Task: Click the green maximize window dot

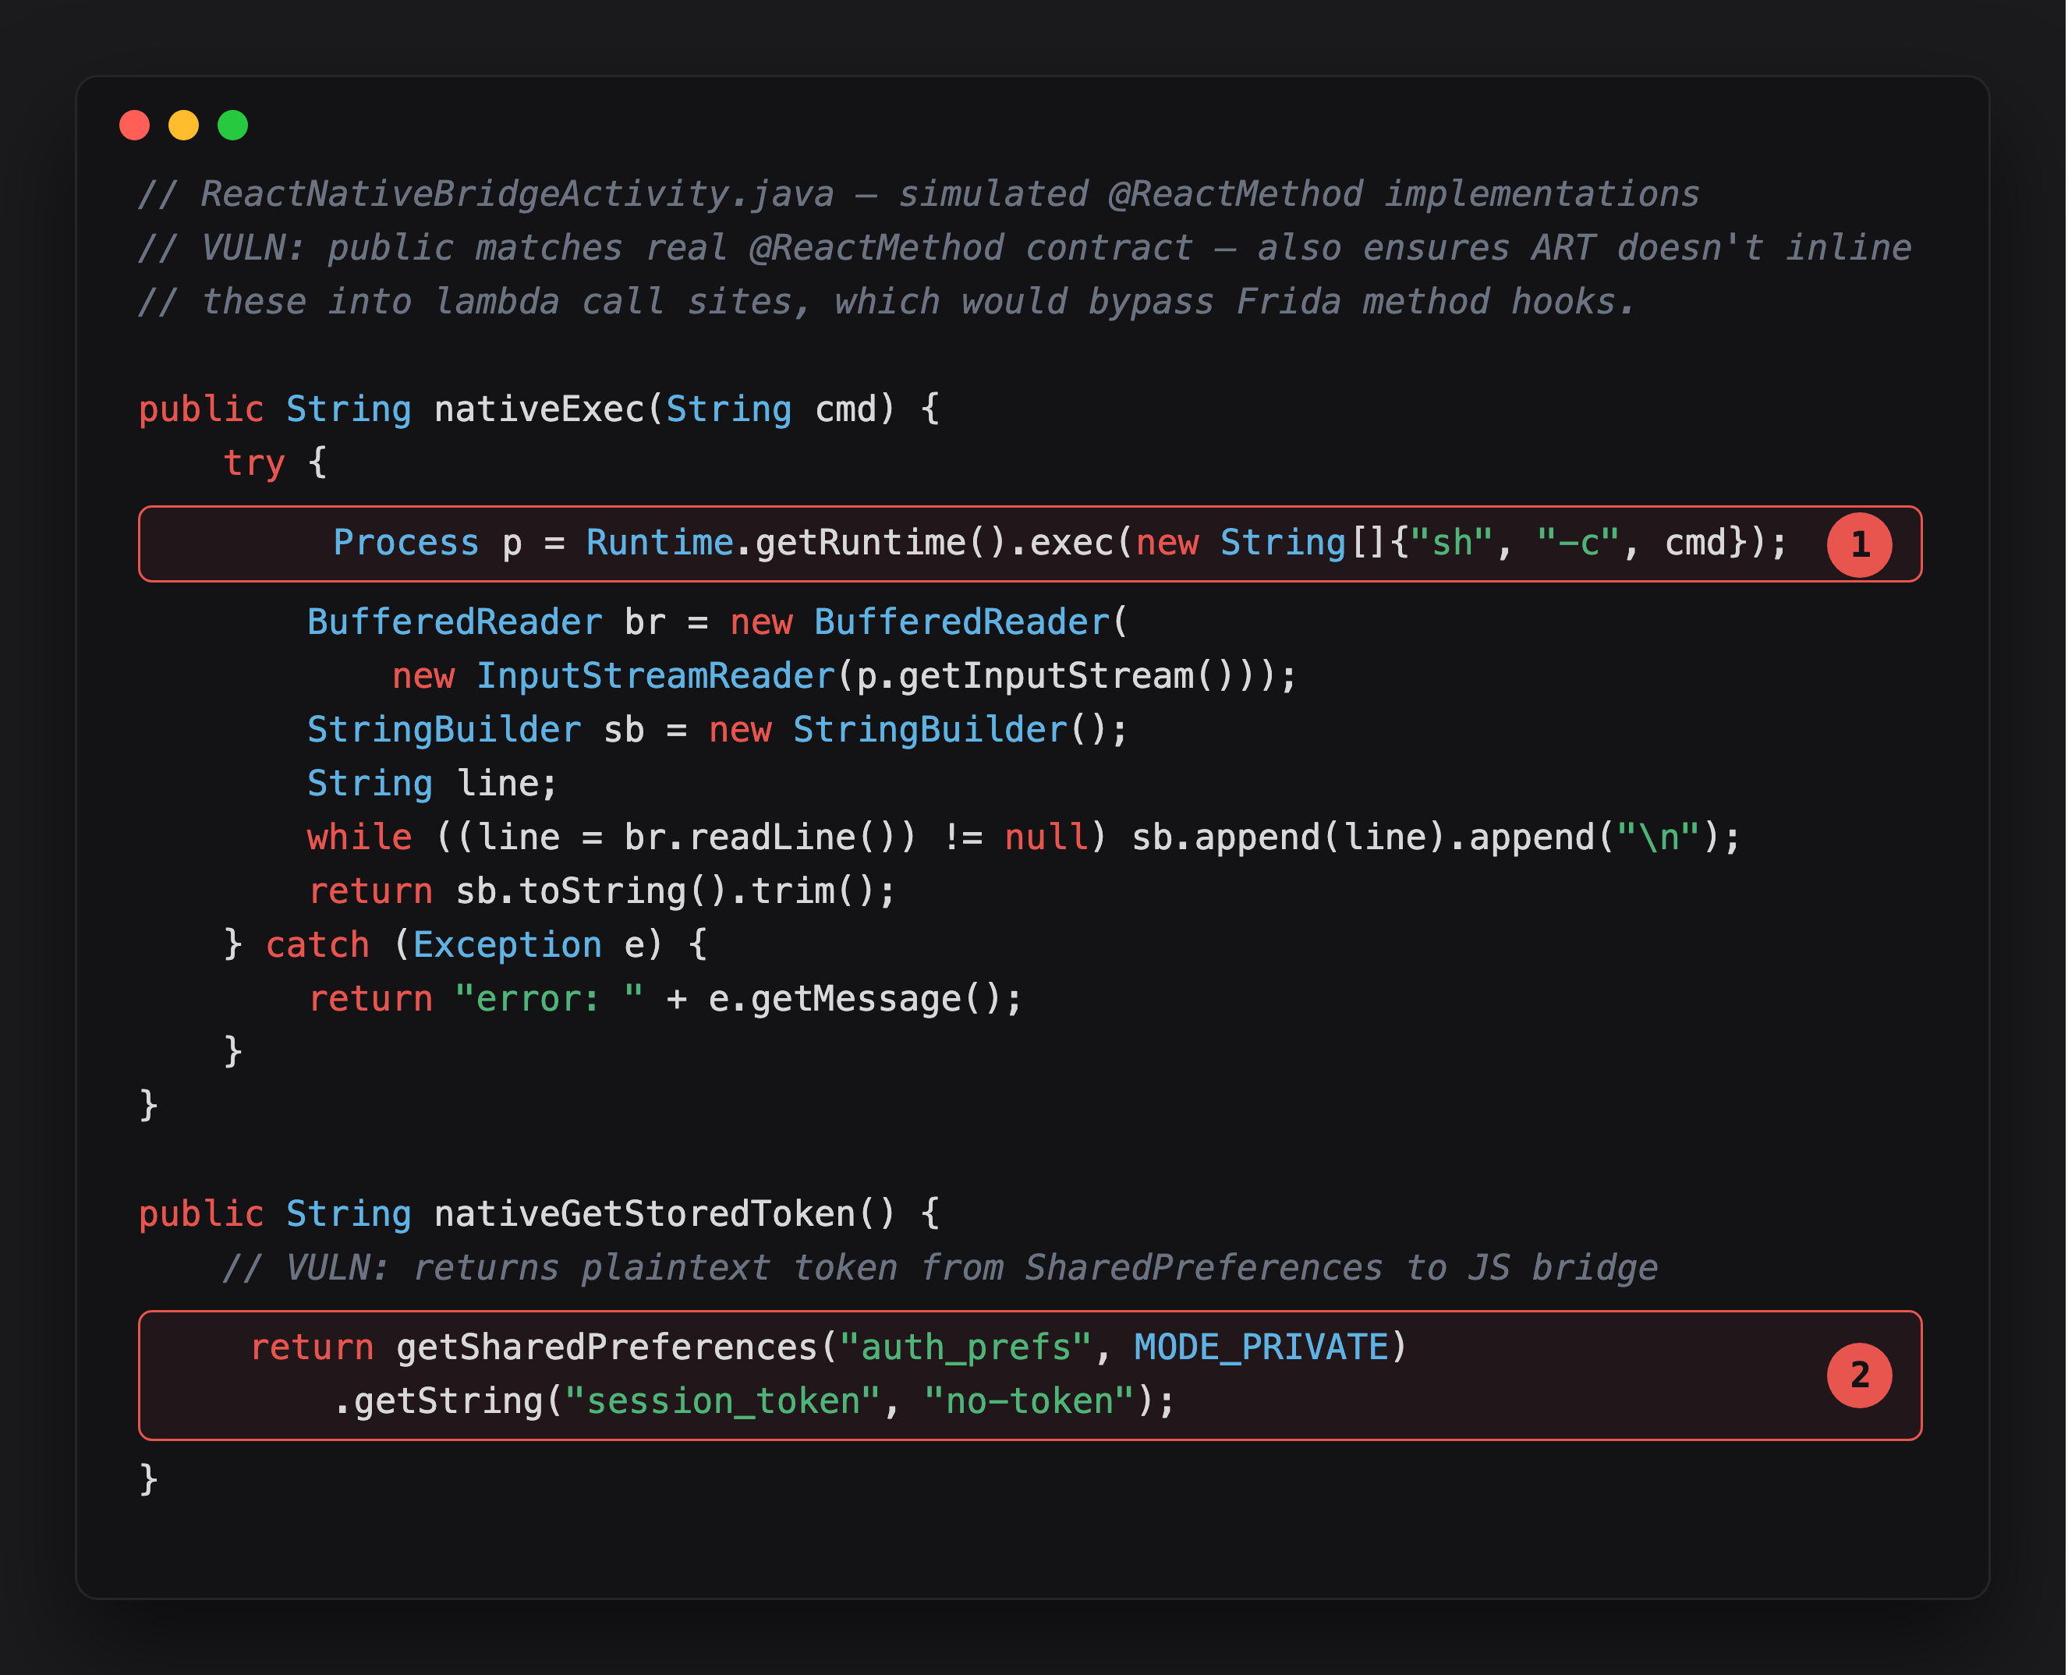Action: pyautogui.click(x=232, y=126)
